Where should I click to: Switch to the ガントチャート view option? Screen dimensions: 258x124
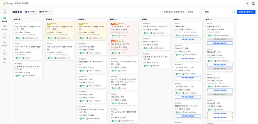(x=44, y=12)
